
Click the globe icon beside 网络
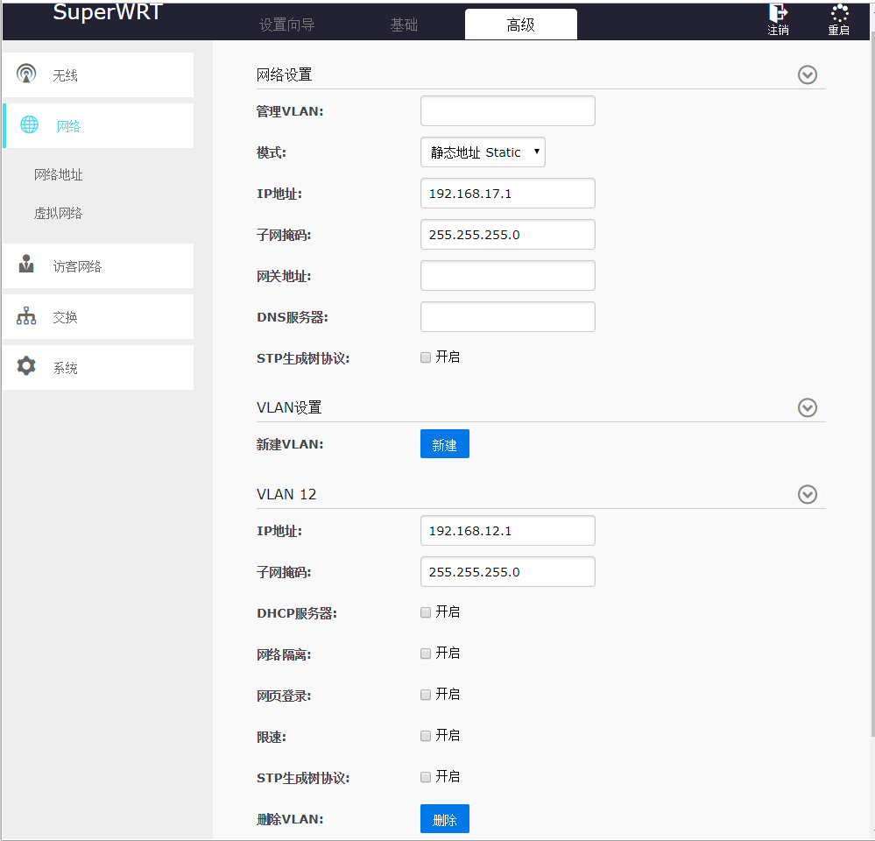(x=30, y=124)
